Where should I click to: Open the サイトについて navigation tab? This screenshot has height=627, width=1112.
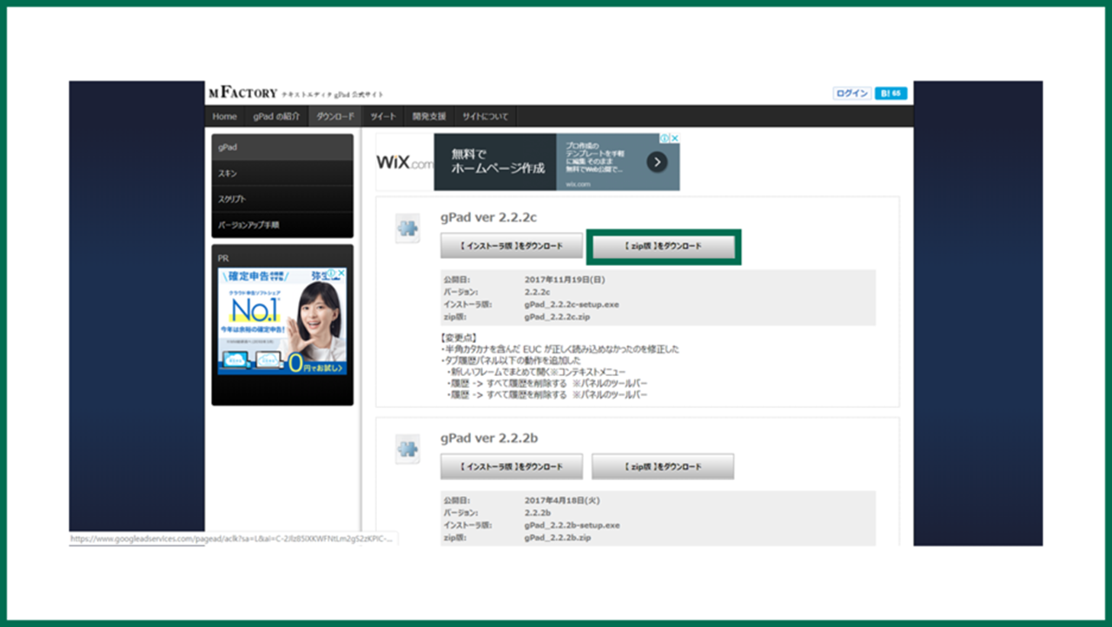click(486, 116)
